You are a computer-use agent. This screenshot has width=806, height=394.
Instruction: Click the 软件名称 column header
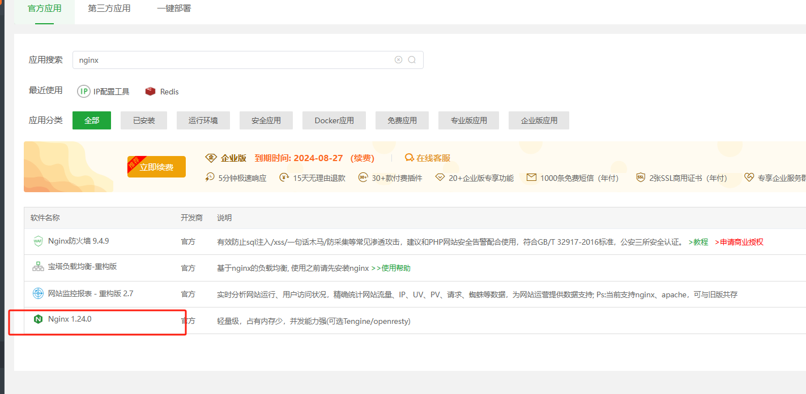45,218
